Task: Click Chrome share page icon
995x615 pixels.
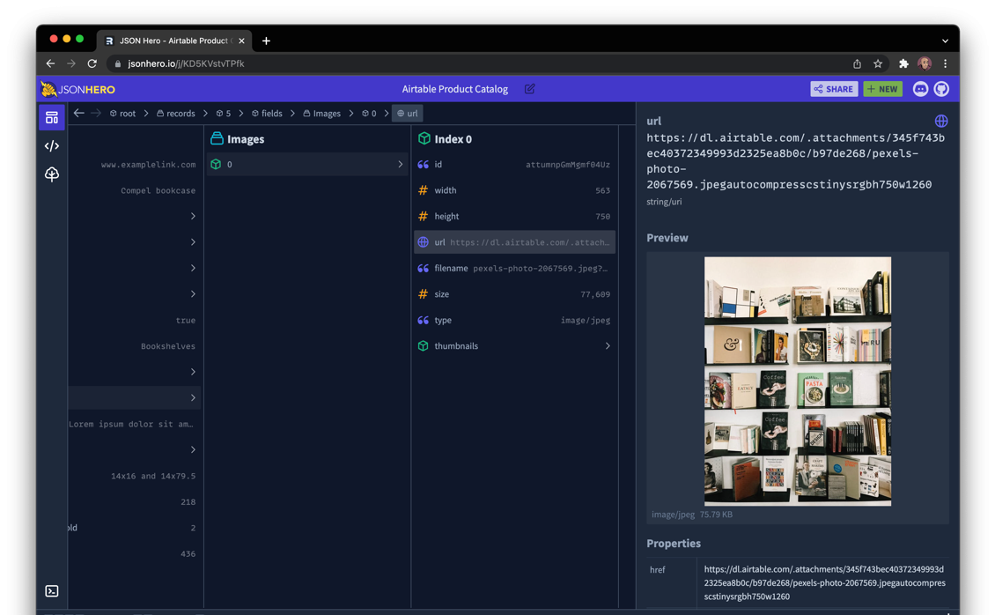Action: click(x=858, y=63)
